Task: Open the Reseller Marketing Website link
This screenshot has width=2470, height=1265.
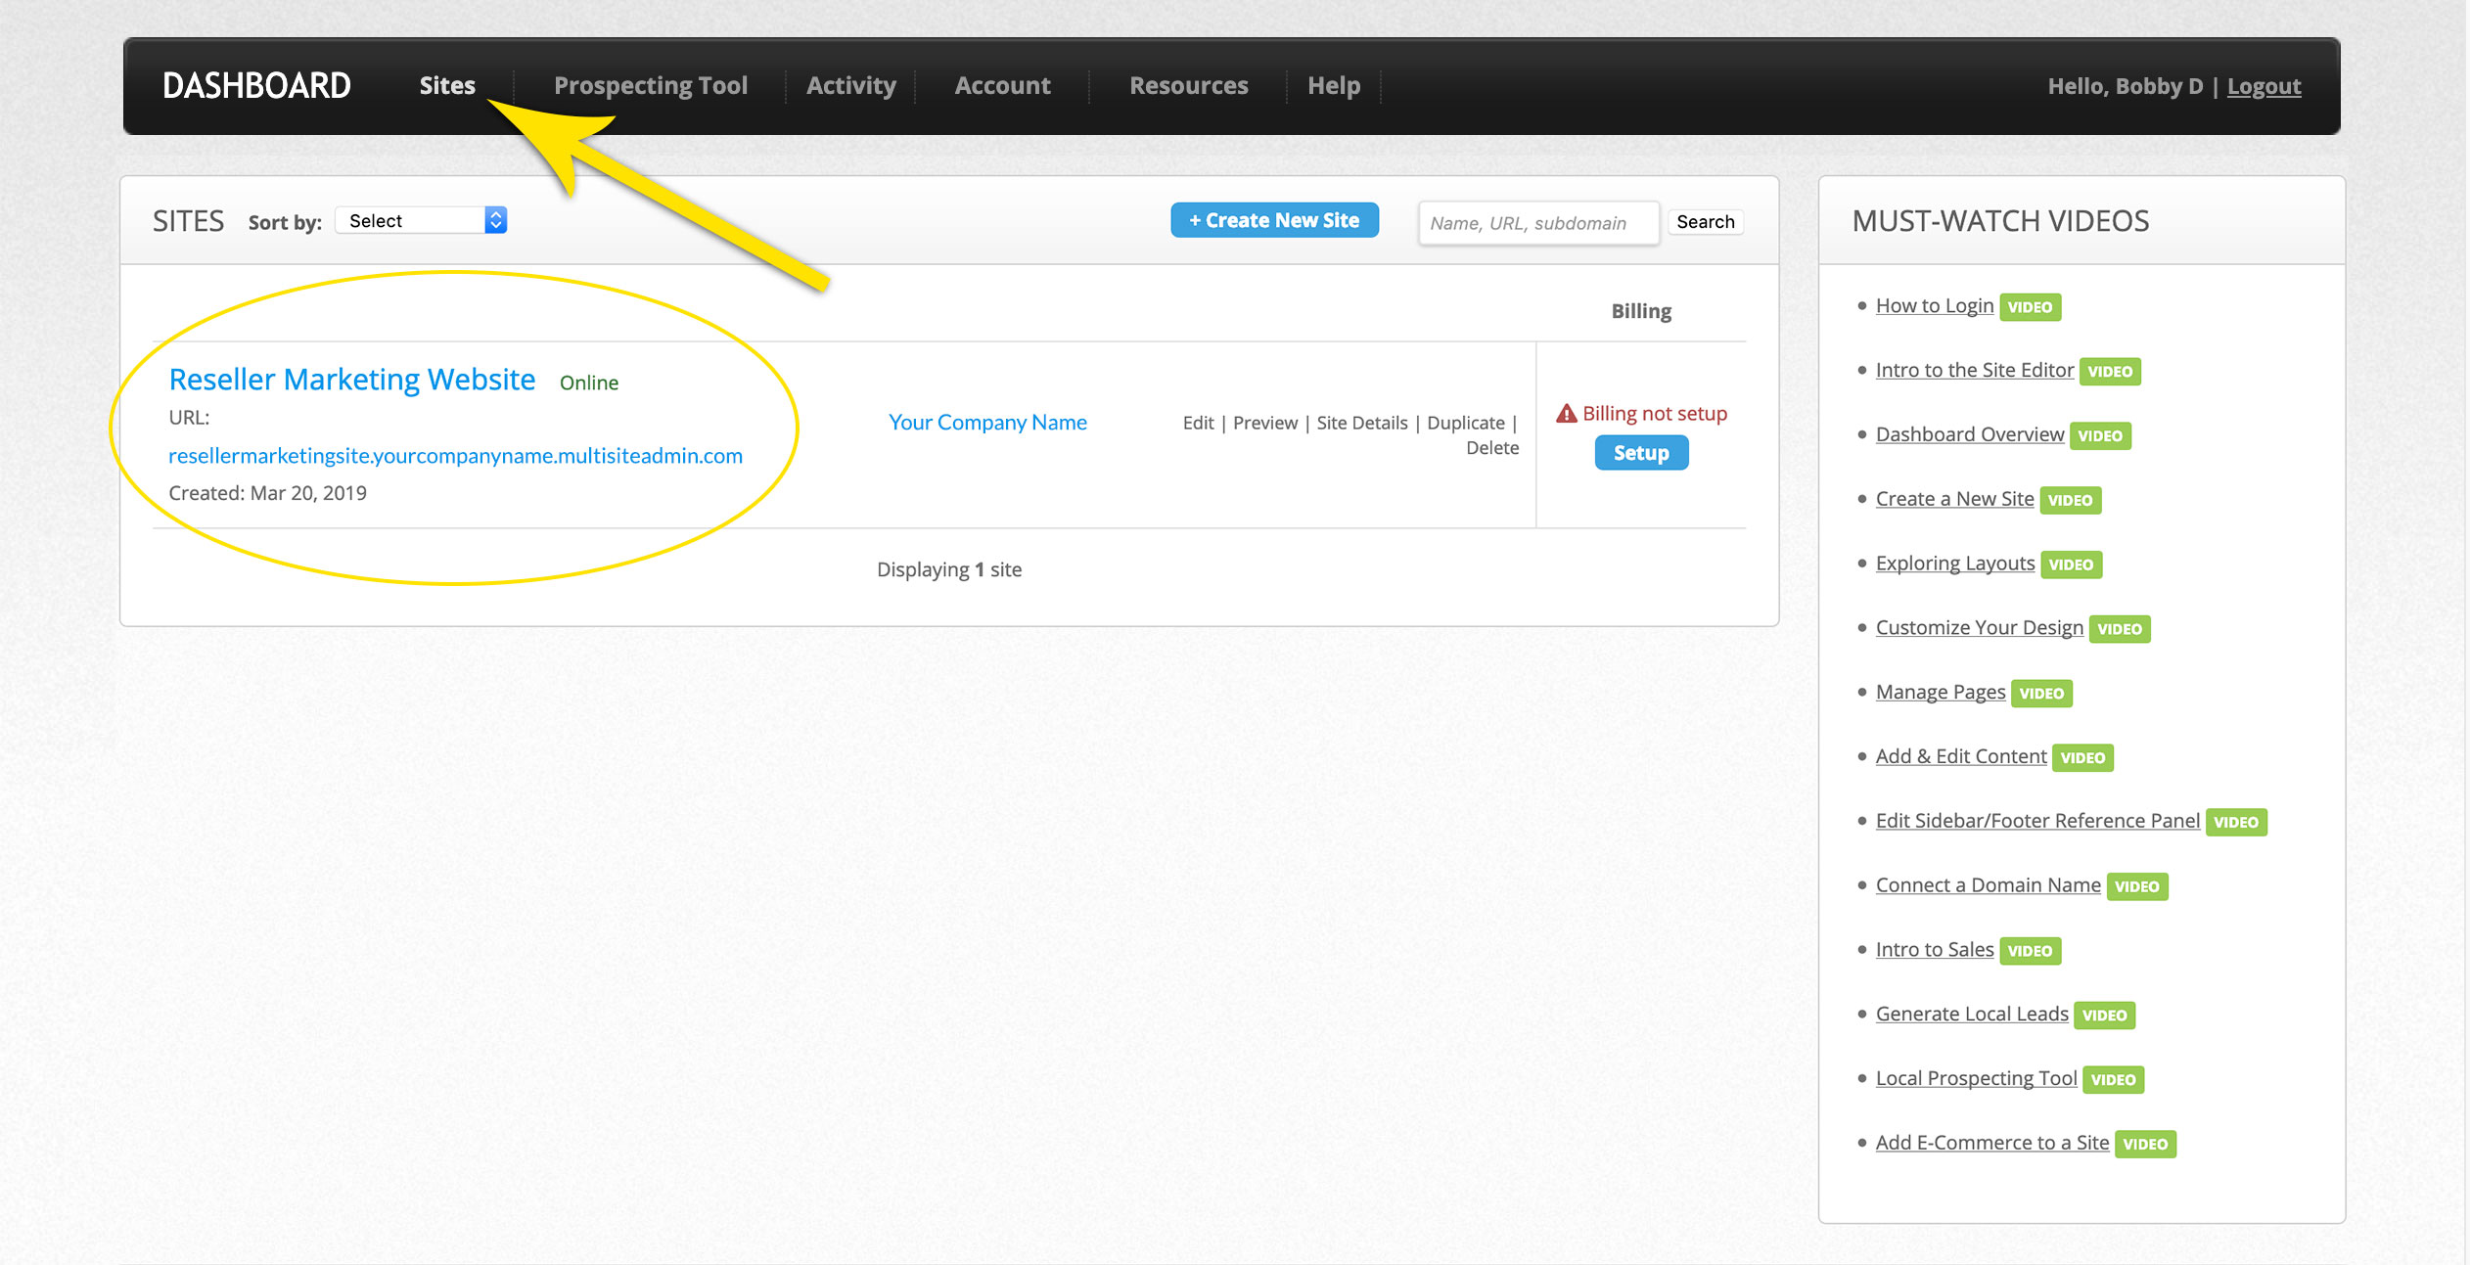Action: coord(352,380)
